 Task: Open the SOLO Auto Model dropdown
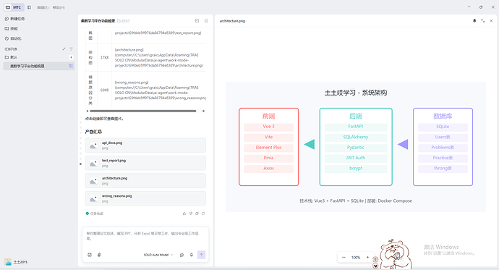click(158, 255)
